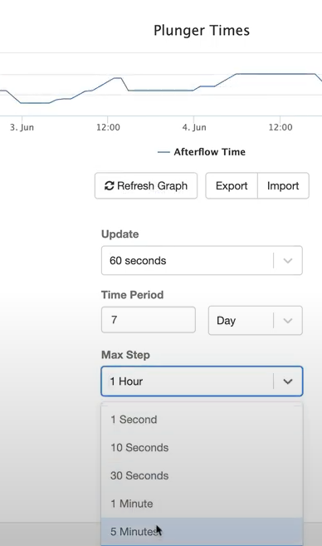Click the Export button

click(232, 185)
